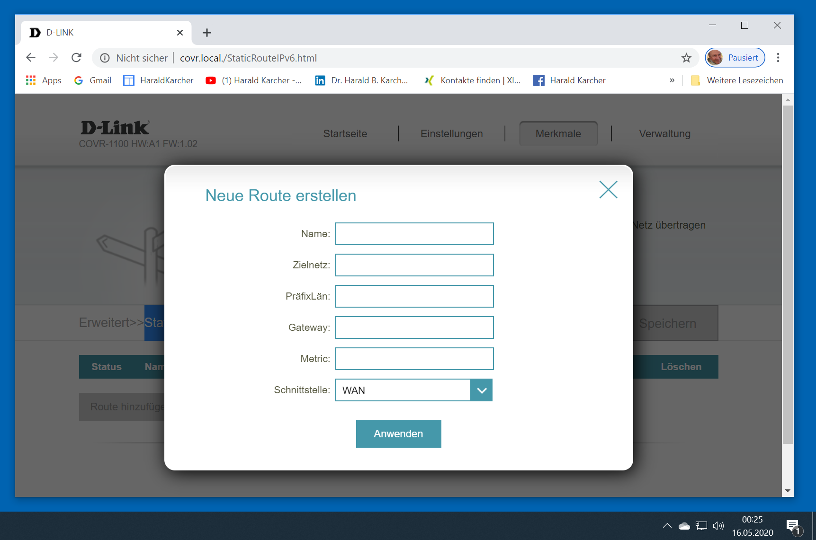Click the Anwenden button
The image size is (816, 540).
[398, 434]
